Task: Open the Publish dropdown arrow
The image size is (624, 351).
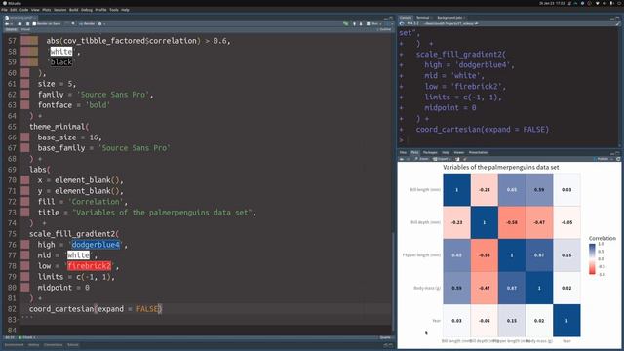Action: pyautogui.click(x=613, y=159)
